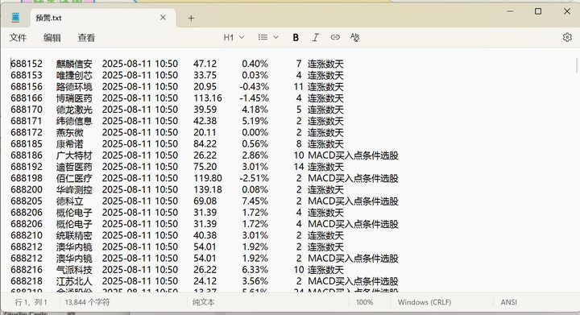
Task: Click price 24.12 in 江苏北人 row
Action: click(205, 281)
